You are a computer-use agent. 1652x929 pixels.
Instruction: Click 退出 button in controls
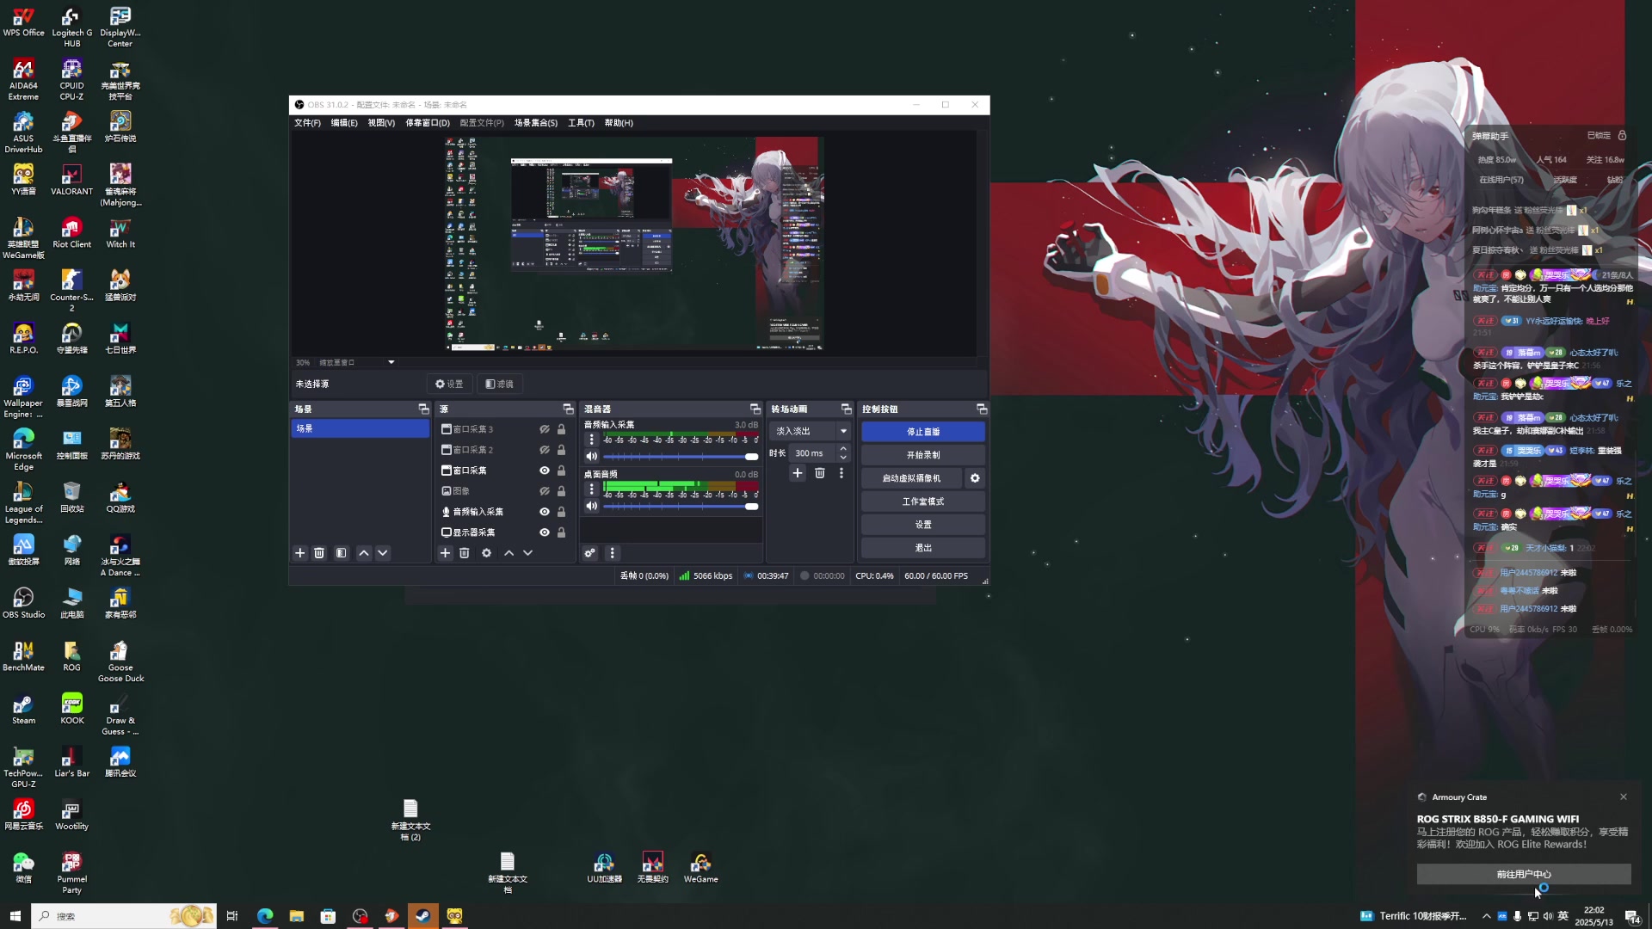pos(923,548)
